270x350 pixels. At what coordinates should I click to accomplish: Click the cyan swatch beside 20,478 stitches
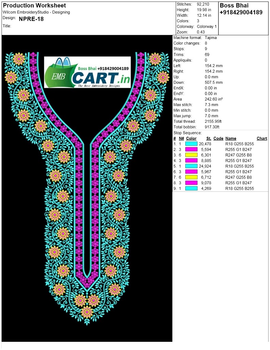click(x=191, y=144)
